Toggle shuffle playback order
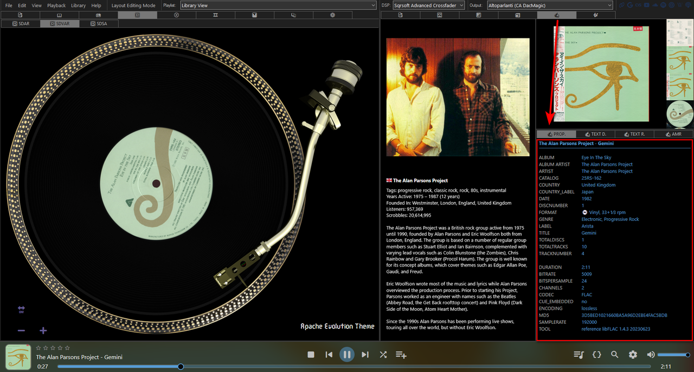Image resolution: width=694 pixels, height=372 pixels. 383,354
